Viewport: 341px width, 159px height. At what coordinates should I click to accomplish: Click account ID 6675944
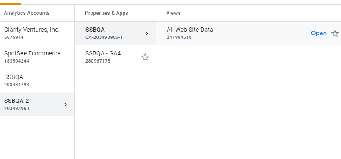pyautogui.click(x=14, y=37)
